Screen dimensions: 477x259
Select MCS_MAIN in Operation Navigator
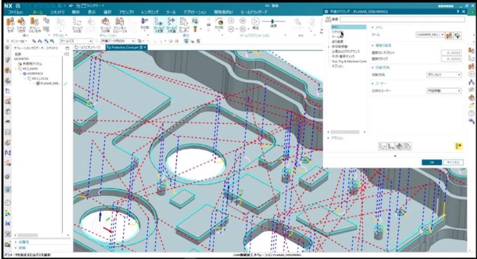coord(30,69)
